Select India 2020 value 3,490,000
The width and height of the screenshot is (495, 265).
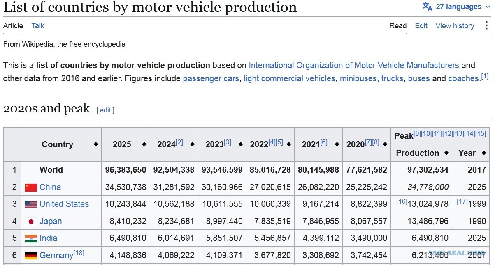369,238
